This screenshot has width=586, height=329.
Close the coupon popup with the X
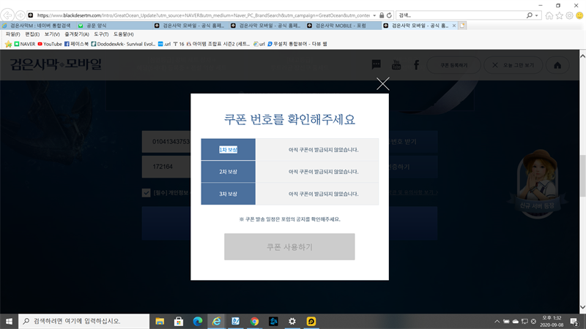(x=382, y=83)
